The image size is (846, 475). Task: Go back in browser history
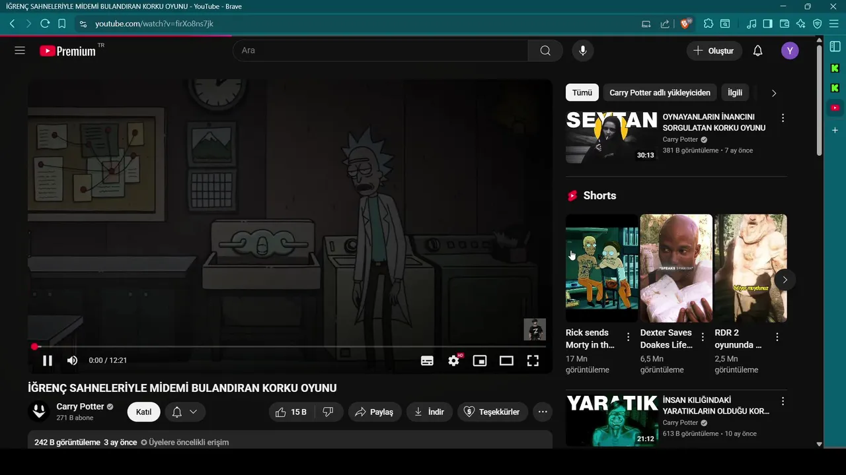[x=12, y=24]
